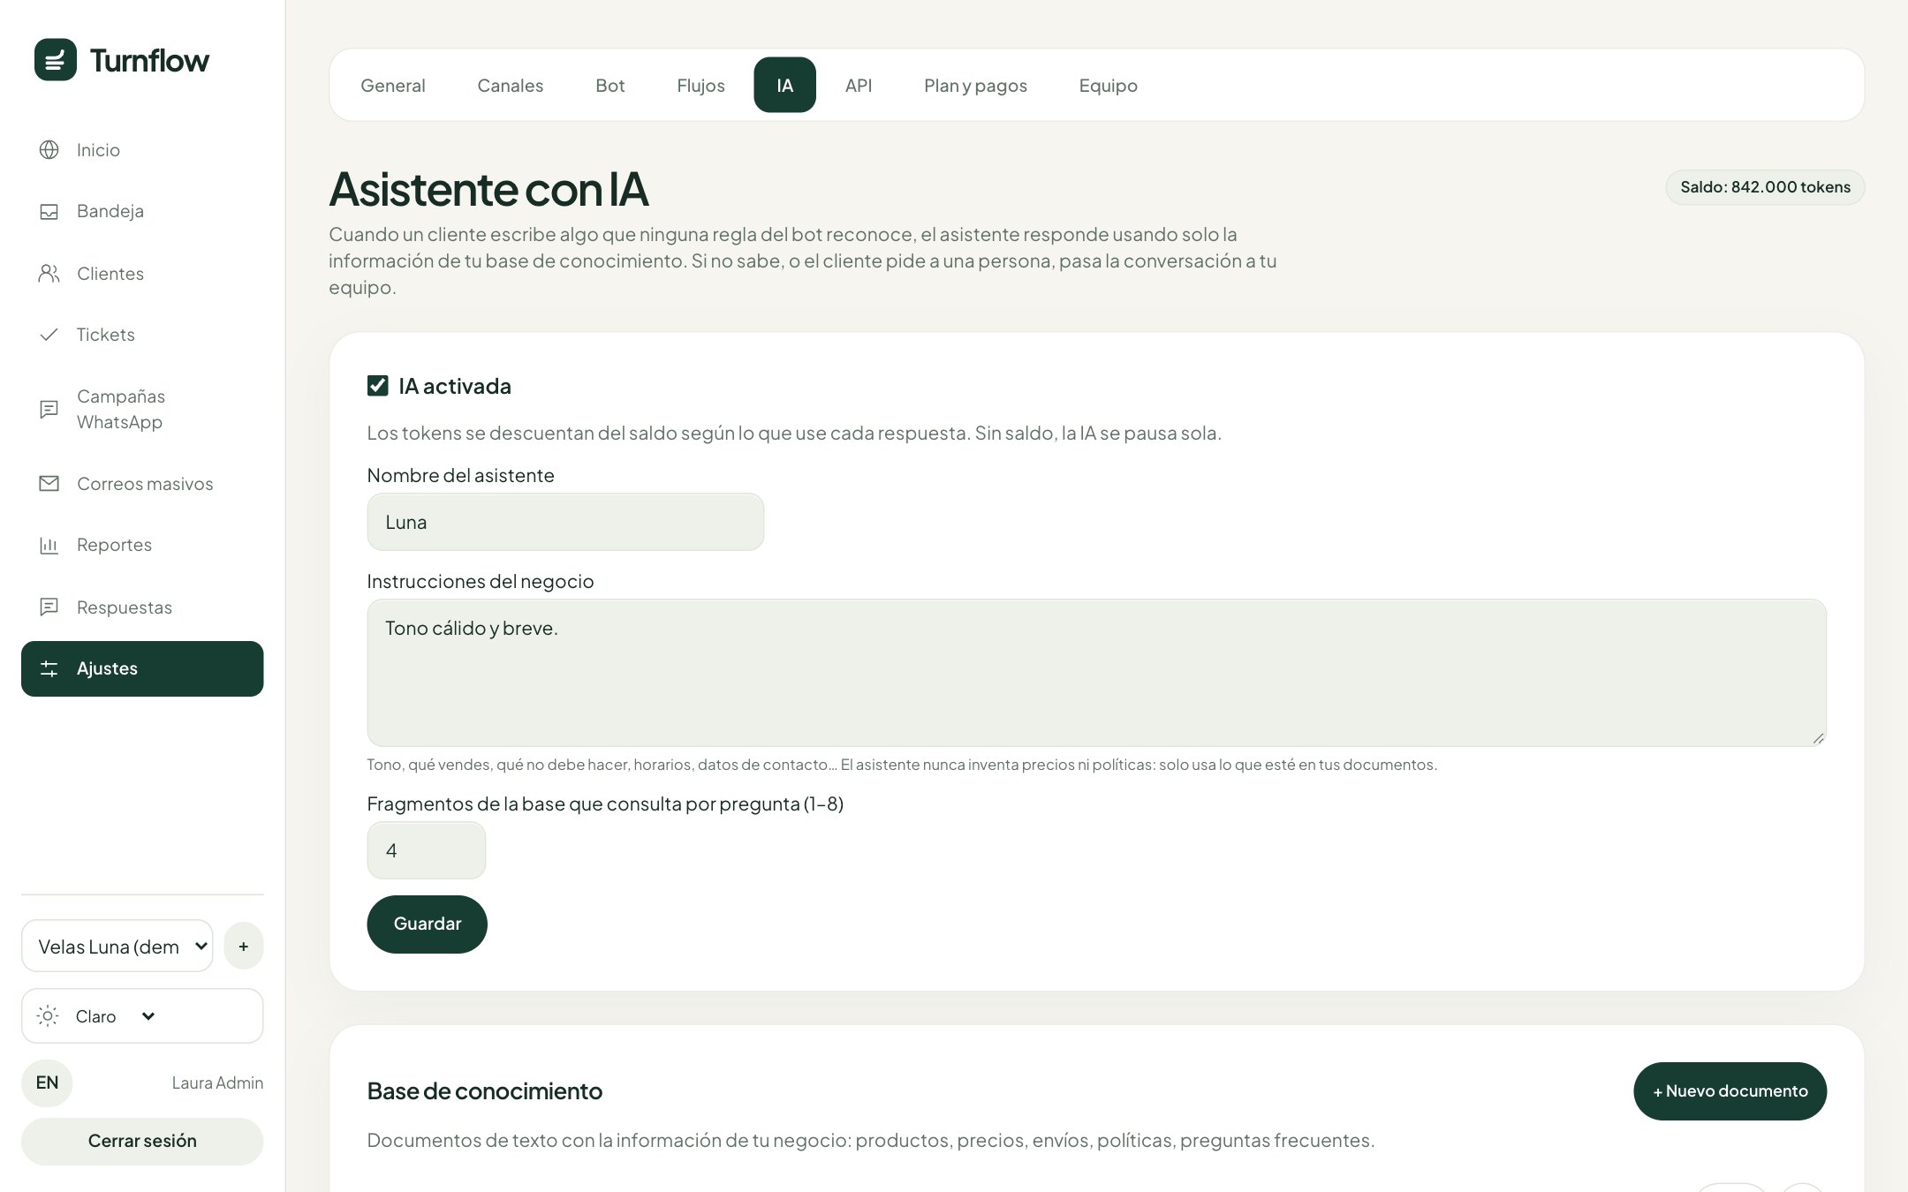
Task: Click the Laura Admin user name
Action: point(217,1083)
